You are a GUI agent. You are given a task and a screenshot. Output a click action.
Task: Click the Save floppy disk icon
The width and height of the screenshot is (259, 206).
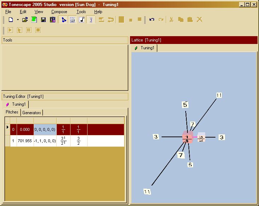[44, 20]
